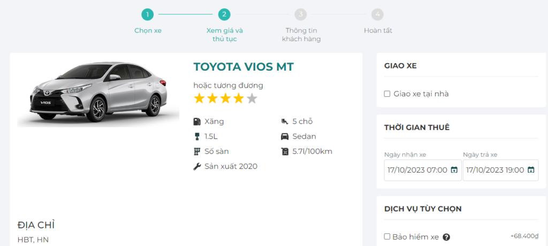Image resolution: width=548 pixels, height=246 pixels.
Task: Enable the Giao xe tại nhà checkbox
Action: click(387, 94)
